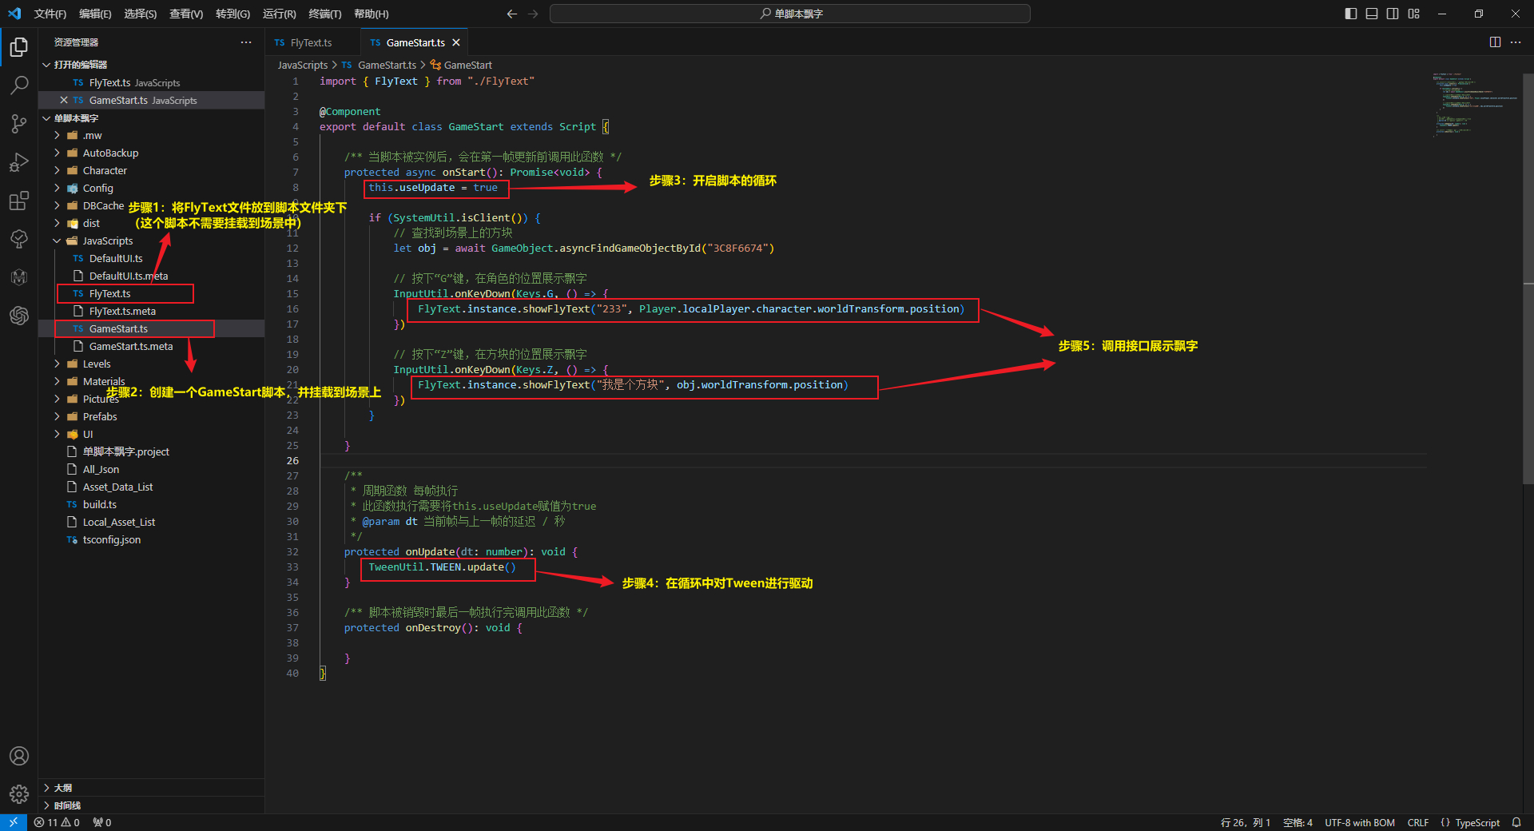This screenshot has height=831, width=1534.
Task: Click the split editor right icon
Action: click(x=1495, y=42)
